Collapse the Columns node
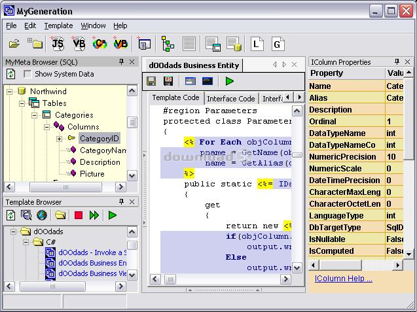This screenshot has width=417, height=312. coord(47,127)
